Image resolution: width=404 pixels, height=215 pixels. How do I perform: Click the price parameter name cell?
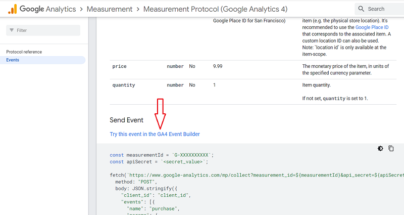119,66
